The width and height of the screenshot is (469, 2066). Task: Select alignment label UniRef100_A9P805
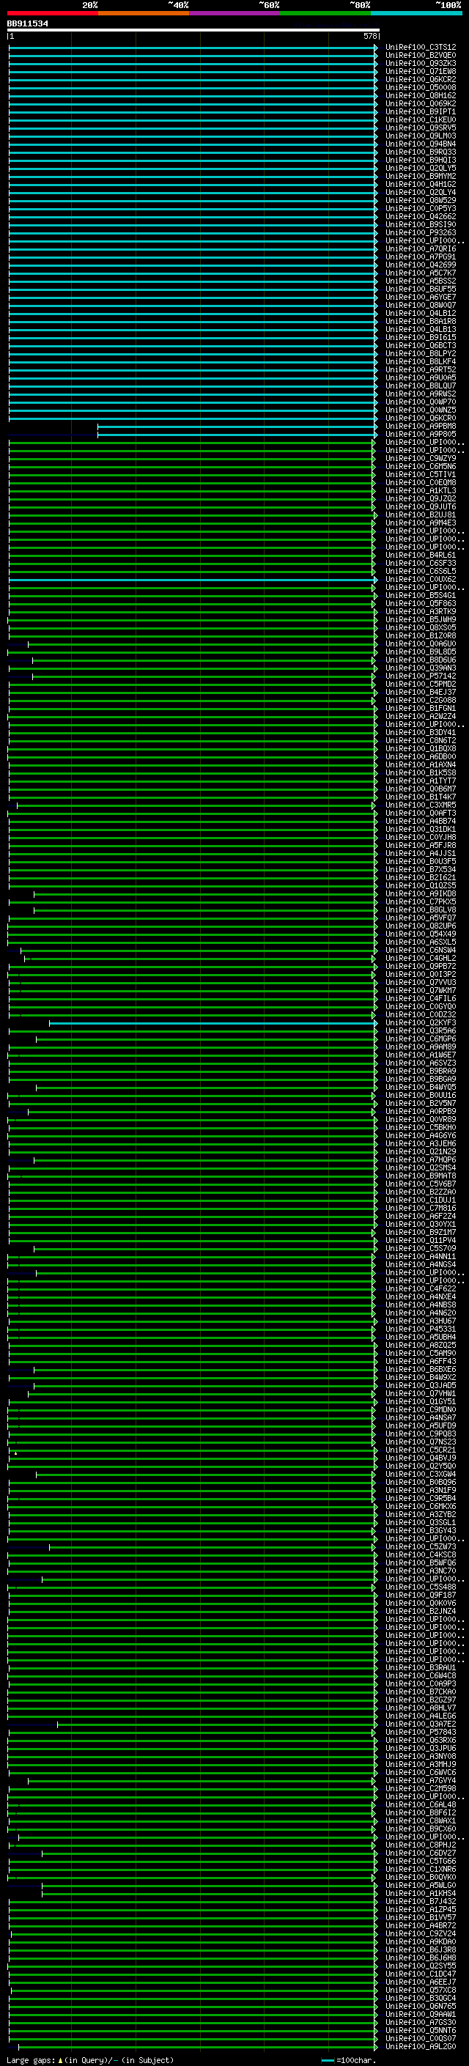click(420, 434)
